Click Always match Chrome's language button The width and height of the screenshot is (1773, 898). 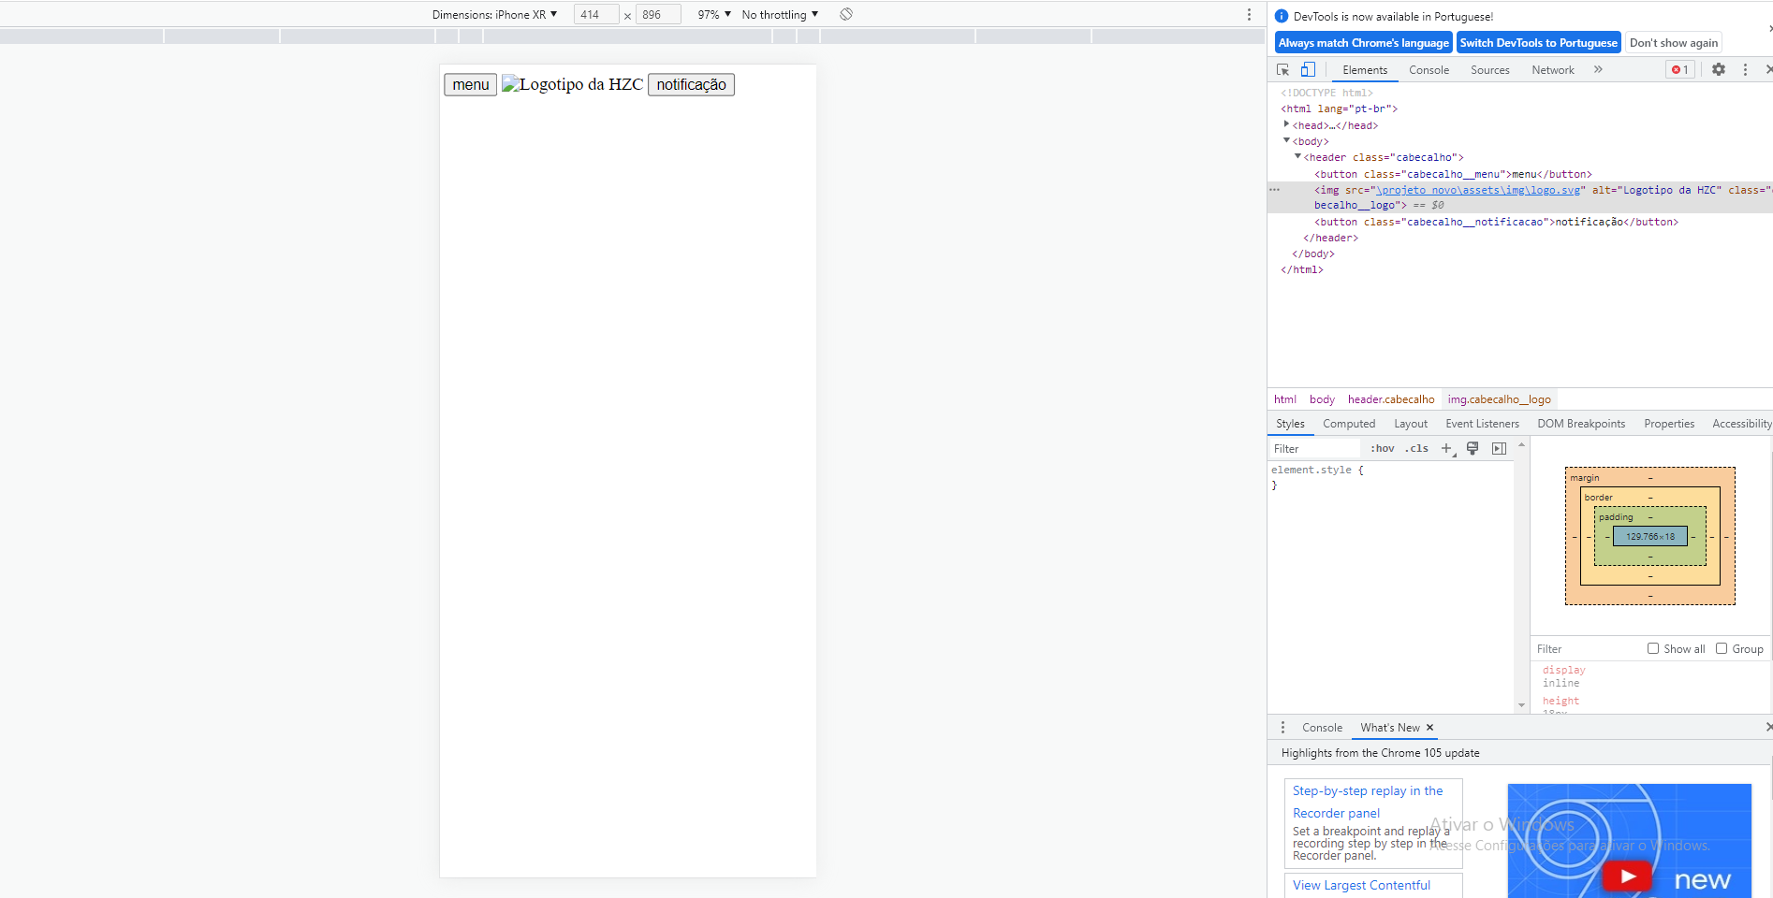point(1364,43)
